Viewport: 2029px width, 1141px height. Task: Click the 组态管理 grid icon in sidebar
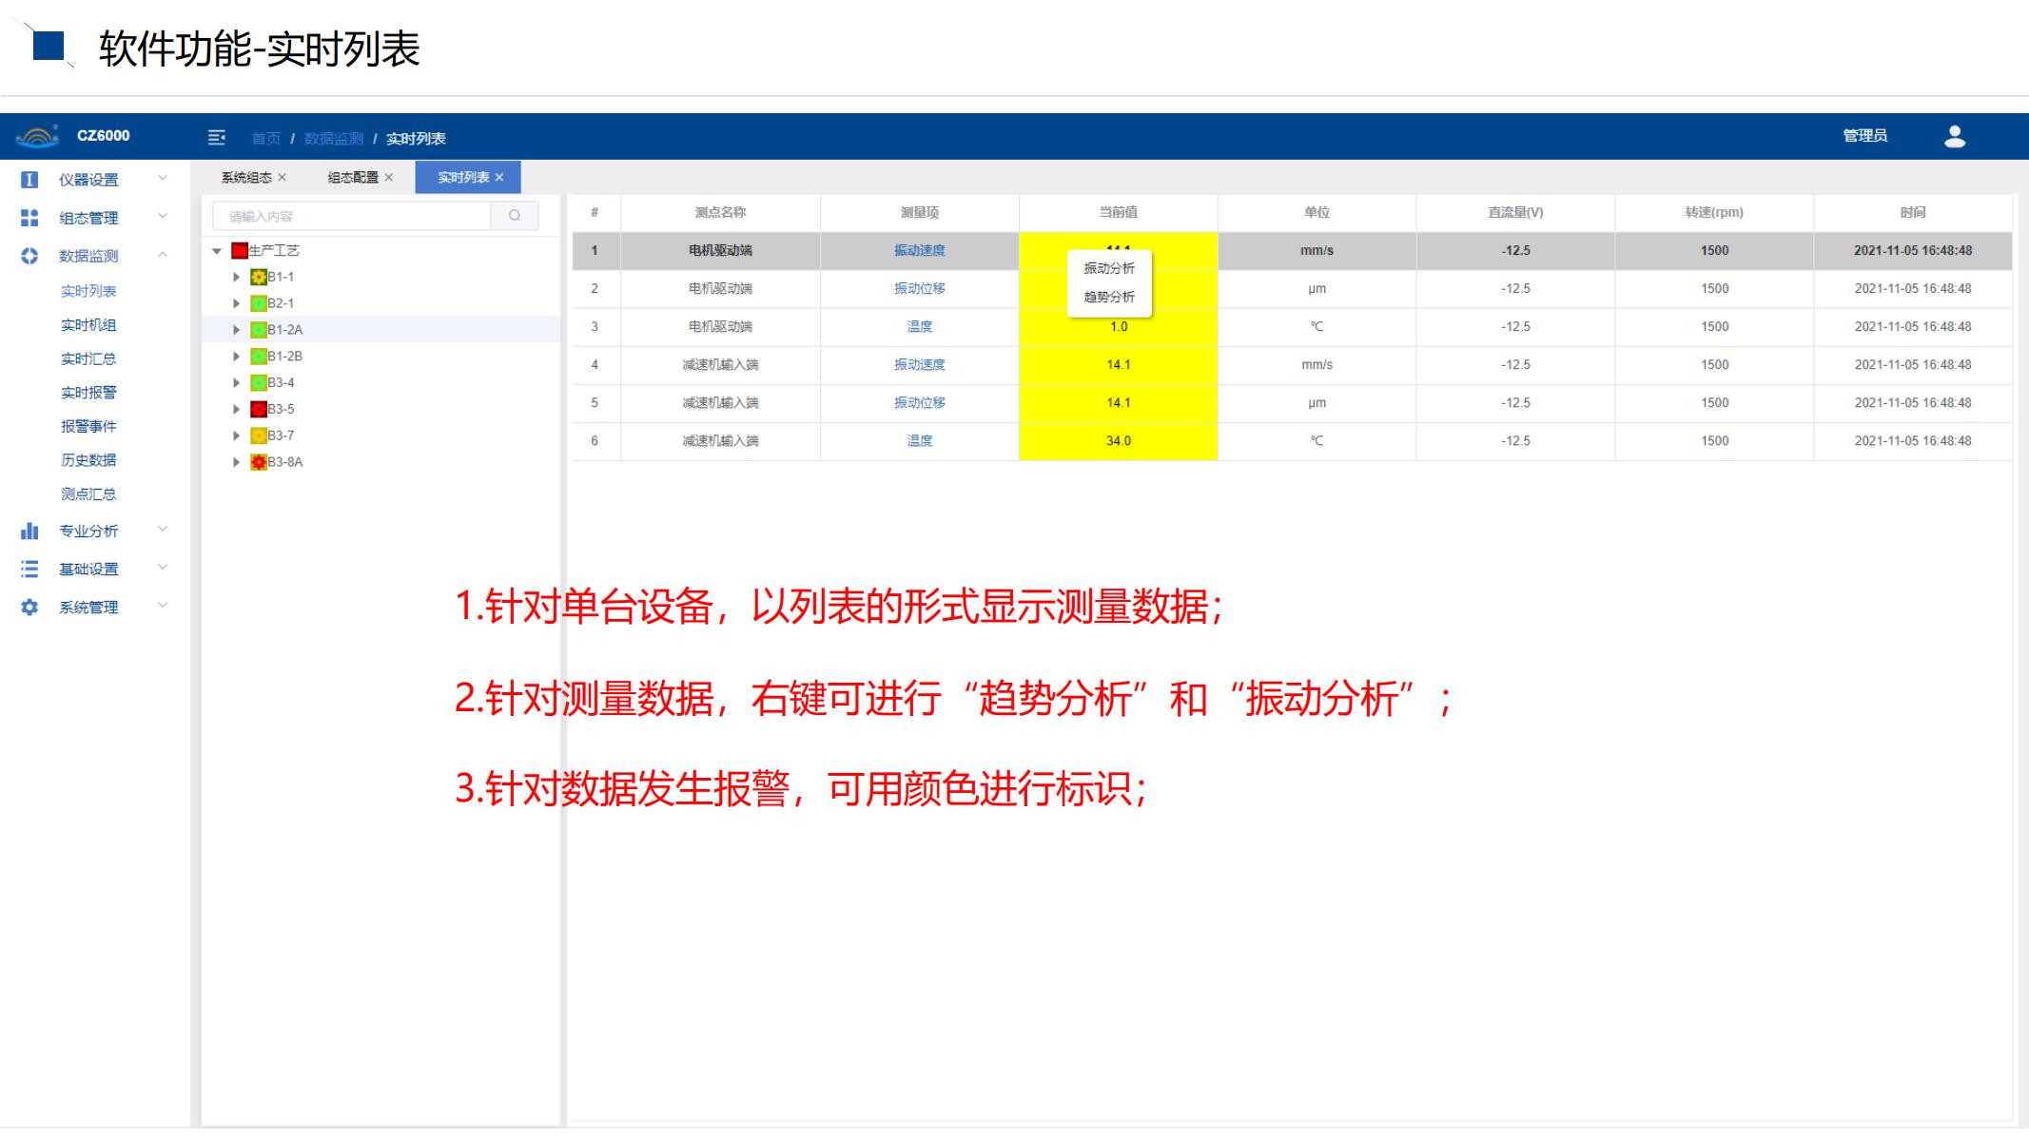pos(30,217)
